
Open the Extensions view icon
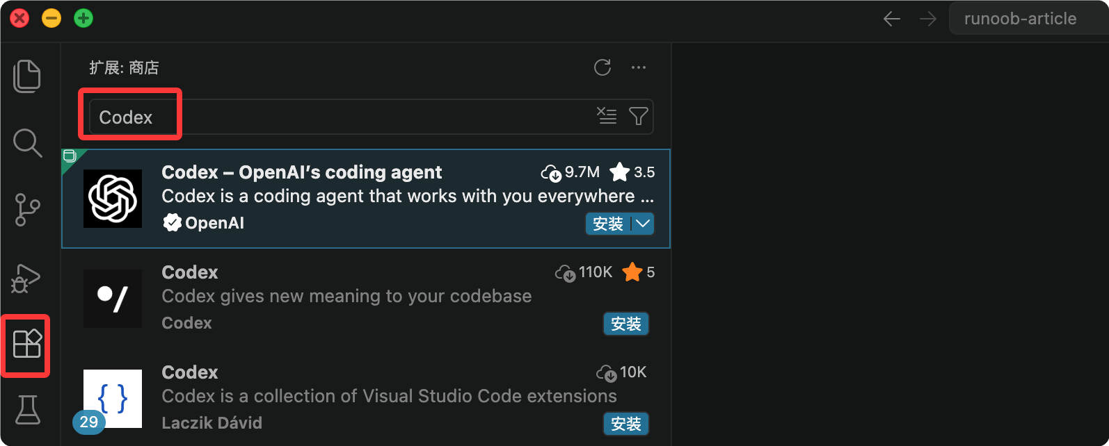pos(27,344)
